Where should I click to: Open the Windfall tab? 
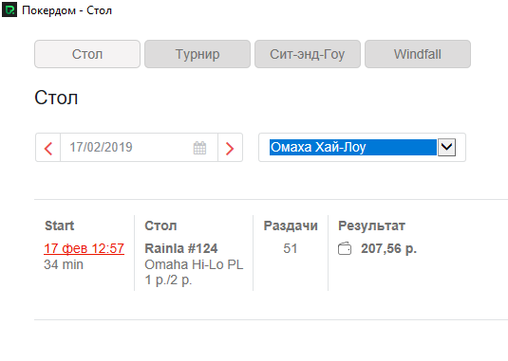418,54
